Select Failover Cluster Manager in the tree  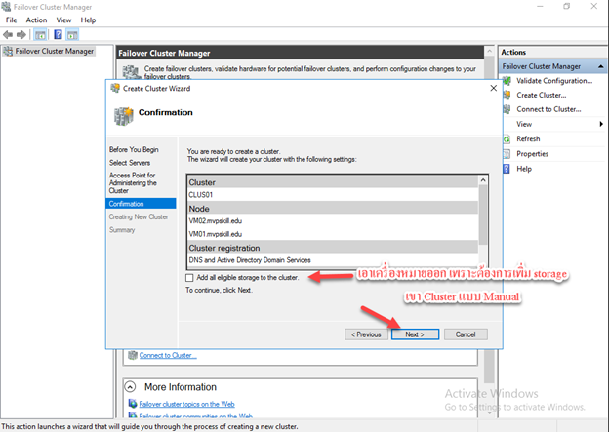tap(55, 51)
